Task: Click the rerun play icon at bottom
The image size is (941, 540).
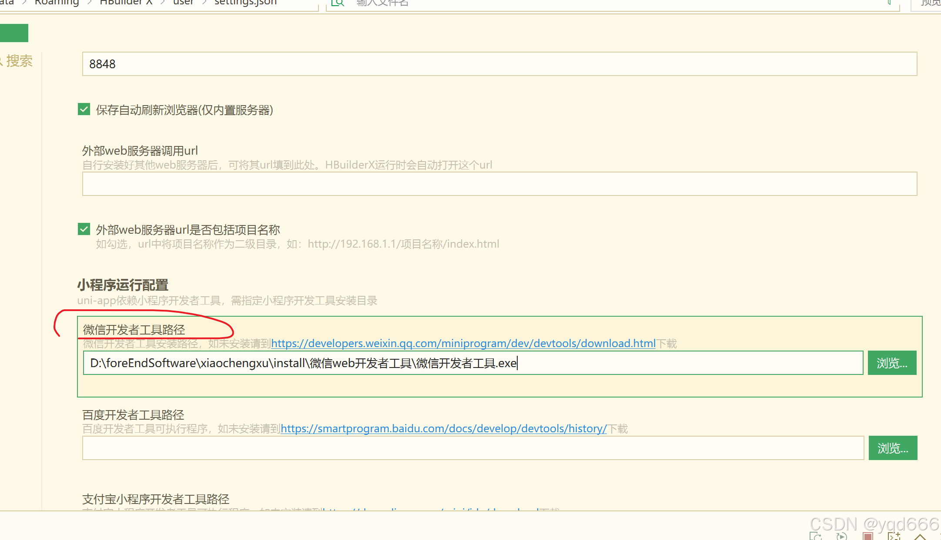Action: click(x=841, y=537)
